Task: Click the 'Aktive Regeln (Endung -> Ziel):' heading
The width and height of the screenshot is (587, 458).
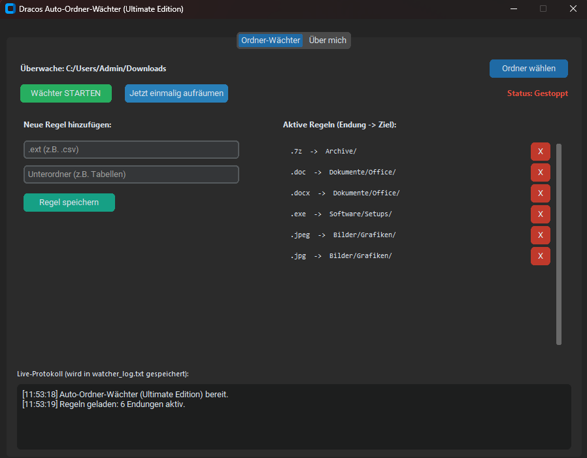Action: [x=339, y=125]
